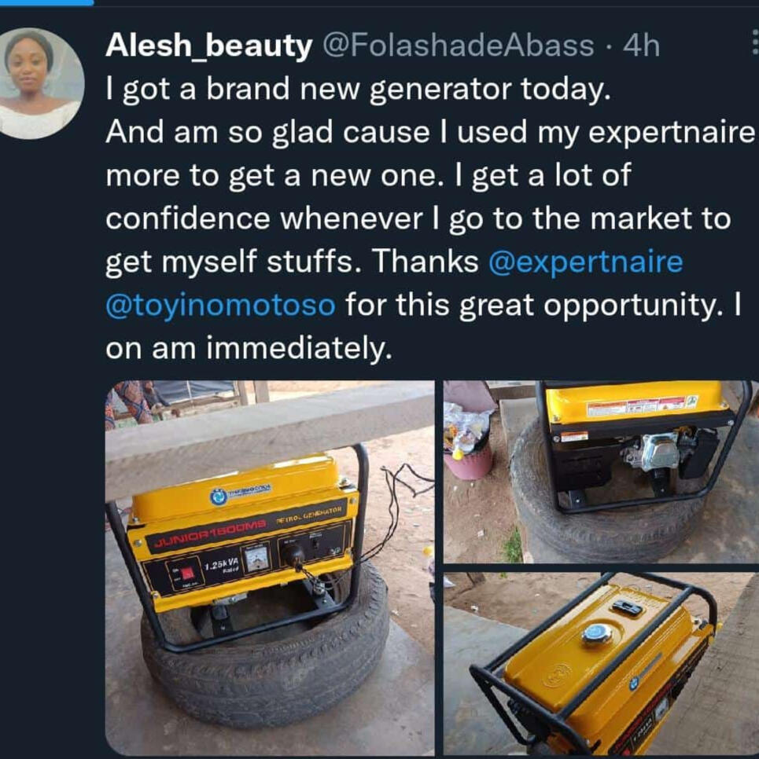
Task: Click the red power switch on the generator
Action: click(186, 574)
